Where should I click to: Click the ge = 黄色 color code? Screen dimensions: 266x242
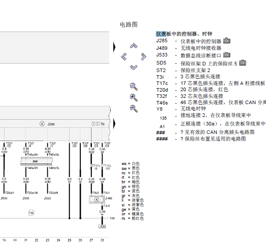pos(130,210)
